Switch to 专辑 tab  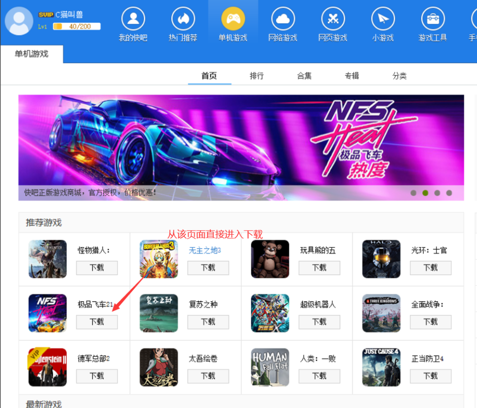click(x=352, y=76)
